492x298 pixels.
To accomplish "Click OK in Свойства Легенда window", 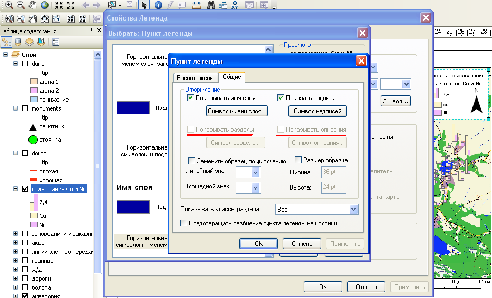I will [x=323, y=287].
